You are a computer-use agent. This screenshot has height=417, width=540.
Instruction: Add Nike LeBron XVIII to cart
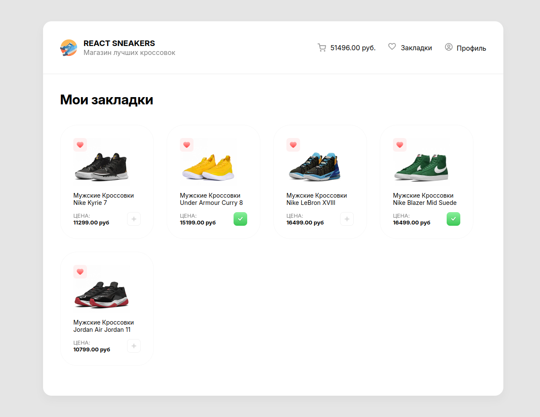(x=347, y=219)
